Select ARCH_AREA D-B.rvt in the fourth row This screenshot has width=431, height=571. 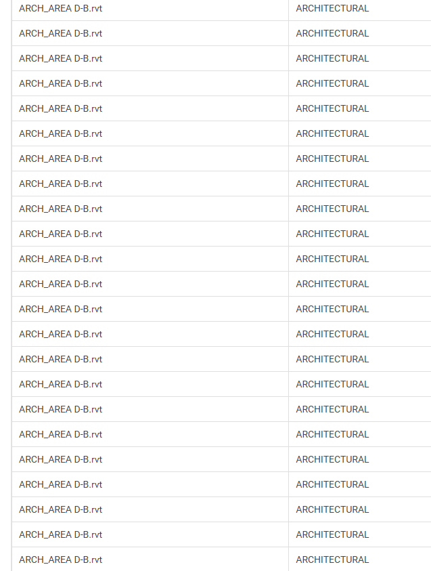pos(60,83)
